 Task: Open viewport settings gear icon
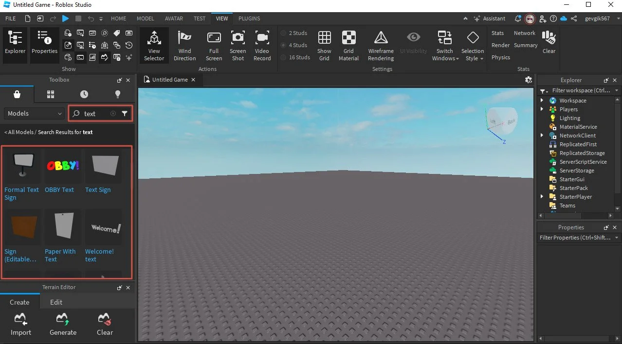pos(529,80)
